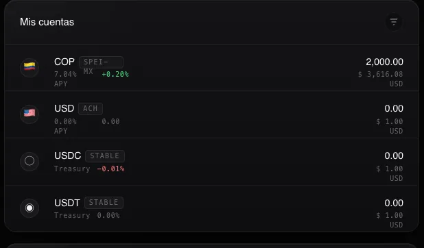Click the 7.04% APY label
The height and width of the screenshot is (248, 424).
click(x=65, y=79)
